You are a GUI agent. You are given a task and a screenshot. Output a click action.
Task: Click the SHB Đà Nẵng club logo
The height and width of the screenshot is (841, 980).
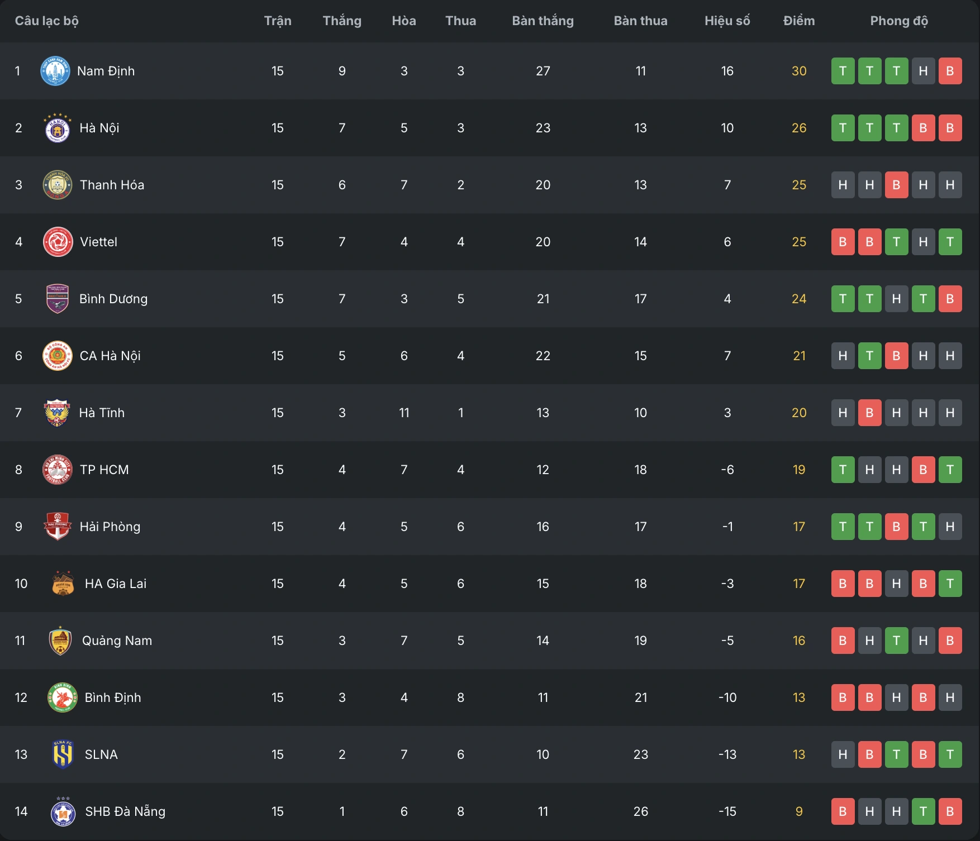(x=63, y=811)
